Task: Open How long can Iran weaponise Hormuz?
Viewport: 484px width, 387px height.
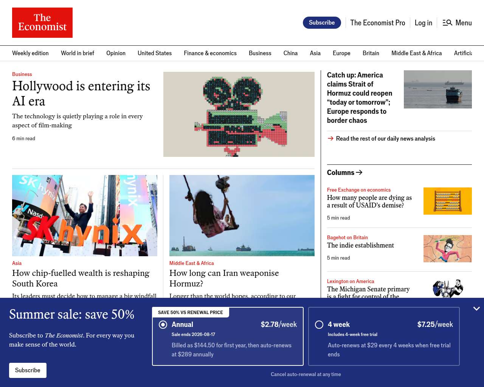Action: tap(224, 278)
